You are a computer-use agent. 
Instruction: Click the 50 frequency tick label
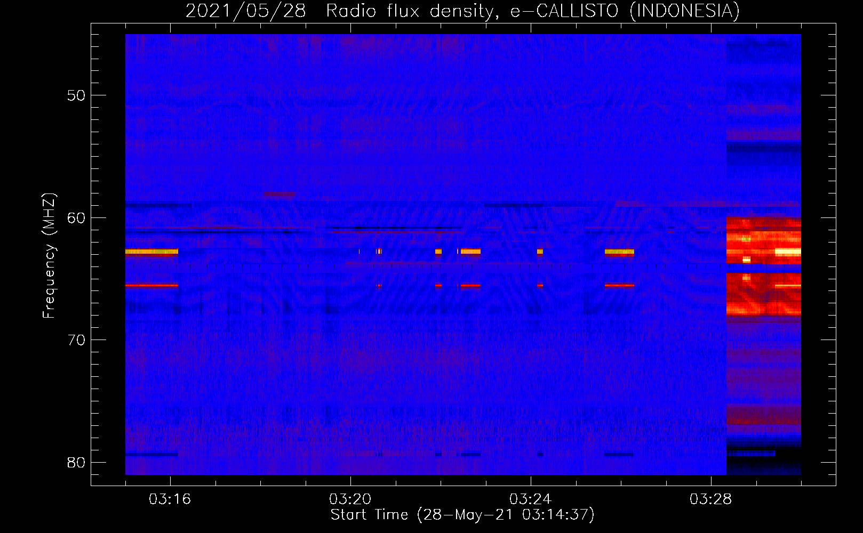pos(76,95)
